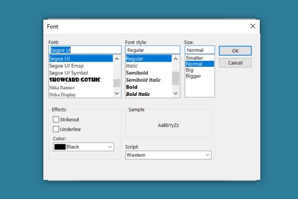The image size is (298, 199).
Task: Close the Font dialog window
Action: click(x=252, y=26)
